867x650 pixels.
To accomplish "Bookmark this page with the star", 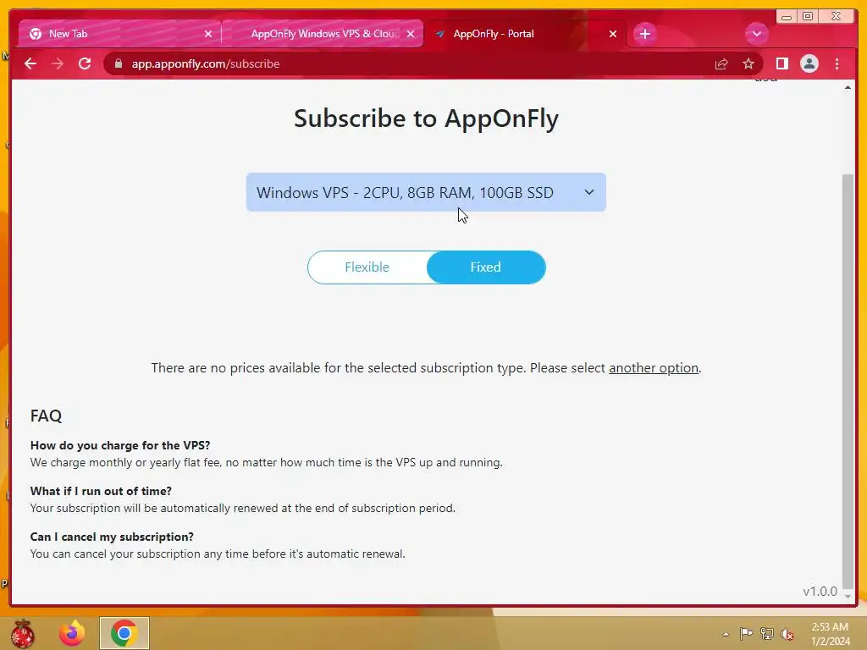I will (748, 63).
